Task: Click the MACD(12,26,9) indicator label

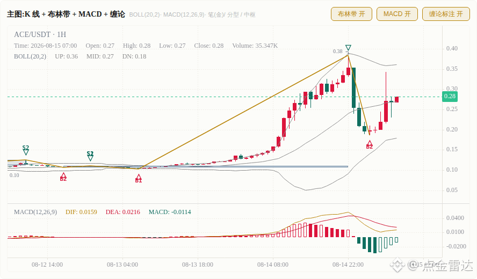Action: pyautogui.click(x=35, y=212)
